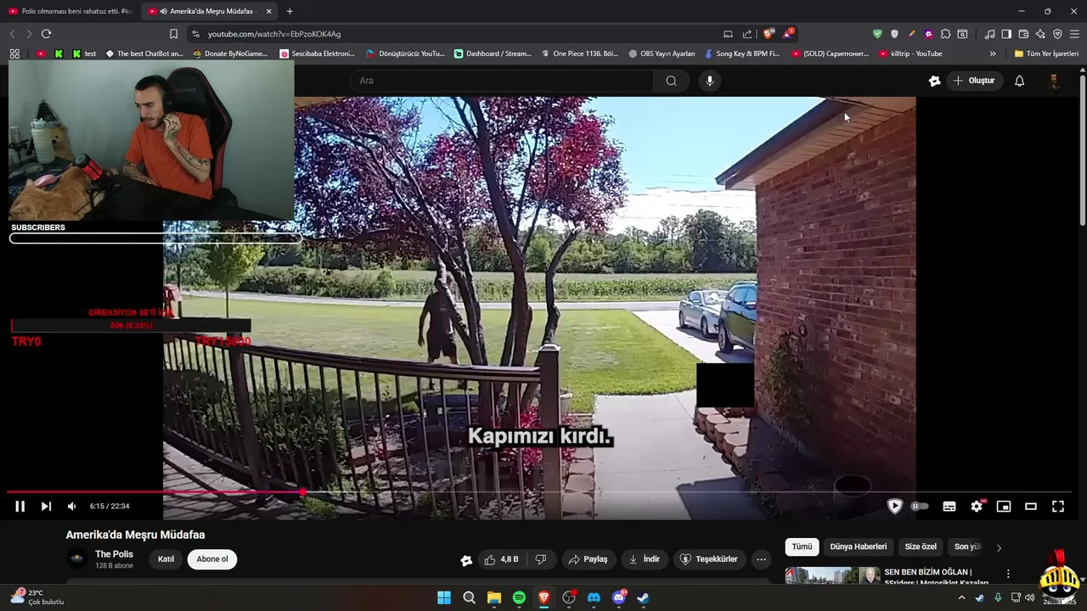Open Spotify from the taskbar

[x=519, y=597]
